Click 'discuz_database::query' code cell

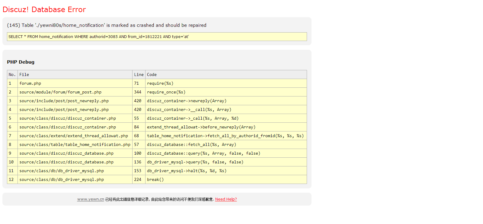226,153
